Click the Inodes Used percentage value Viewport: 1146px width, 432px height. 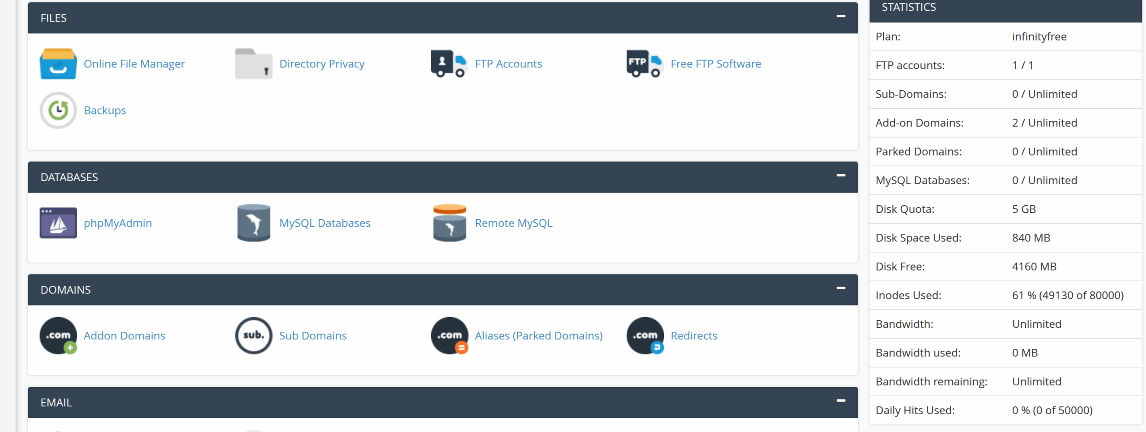1068,295
